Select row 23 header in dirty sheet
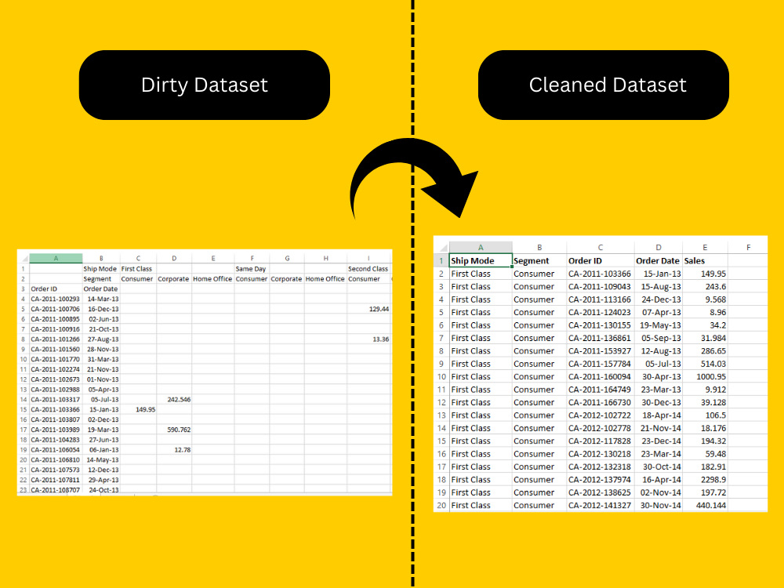 coord(24,490)
